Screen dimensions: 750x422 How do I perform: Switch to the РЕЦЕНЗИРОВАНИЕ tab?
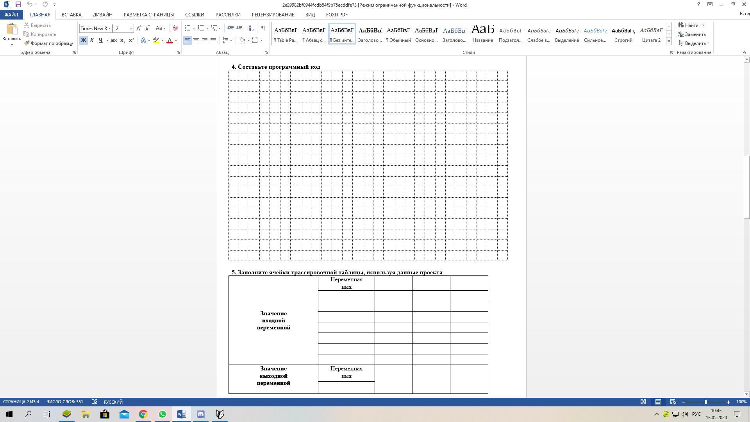273,14
